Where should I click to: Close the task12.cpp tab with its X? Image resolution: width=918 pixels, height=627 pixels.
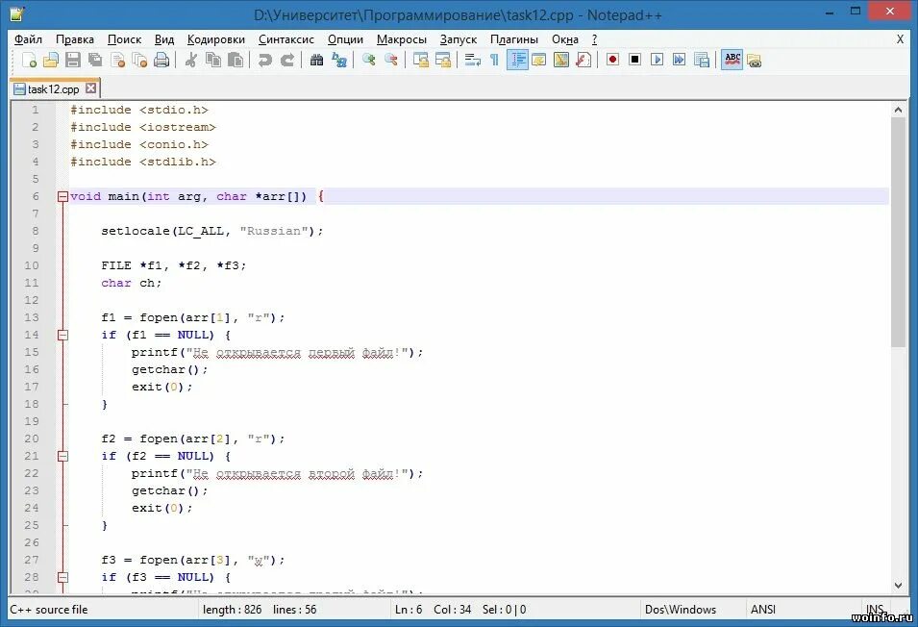click(x=90, y=88)
